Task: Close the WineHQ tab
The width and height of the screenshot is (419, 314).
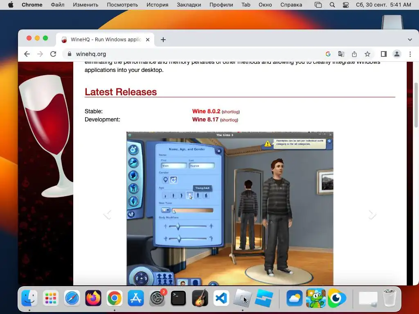Action: click(x=147, y=40)
